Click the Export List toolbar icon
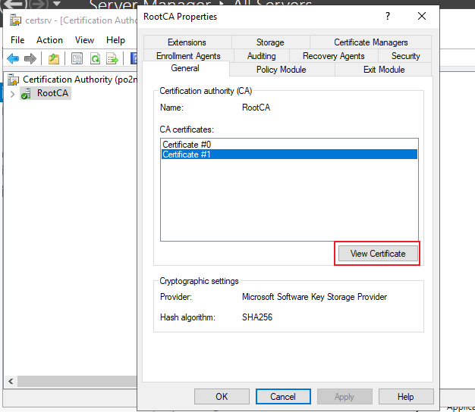Screen dimensions: 475x412 pyautogui.click(x=112, y=58)
